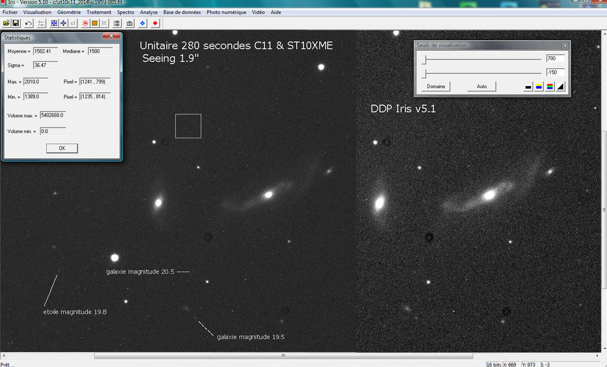This screenshot has height=367, width=607.
Task: Undo last action via the Undo arrow icon
Action: coord(27,23)
